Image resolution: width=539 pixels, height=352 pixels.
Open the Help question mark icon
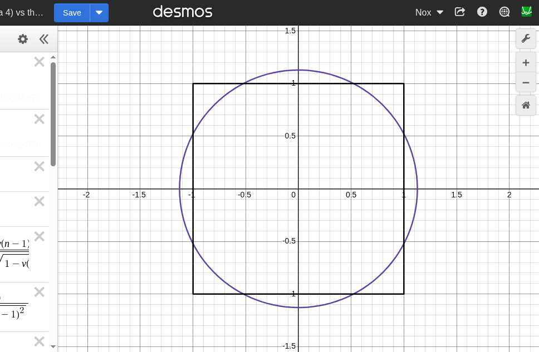pyautogui.click(x=482, y=12)
